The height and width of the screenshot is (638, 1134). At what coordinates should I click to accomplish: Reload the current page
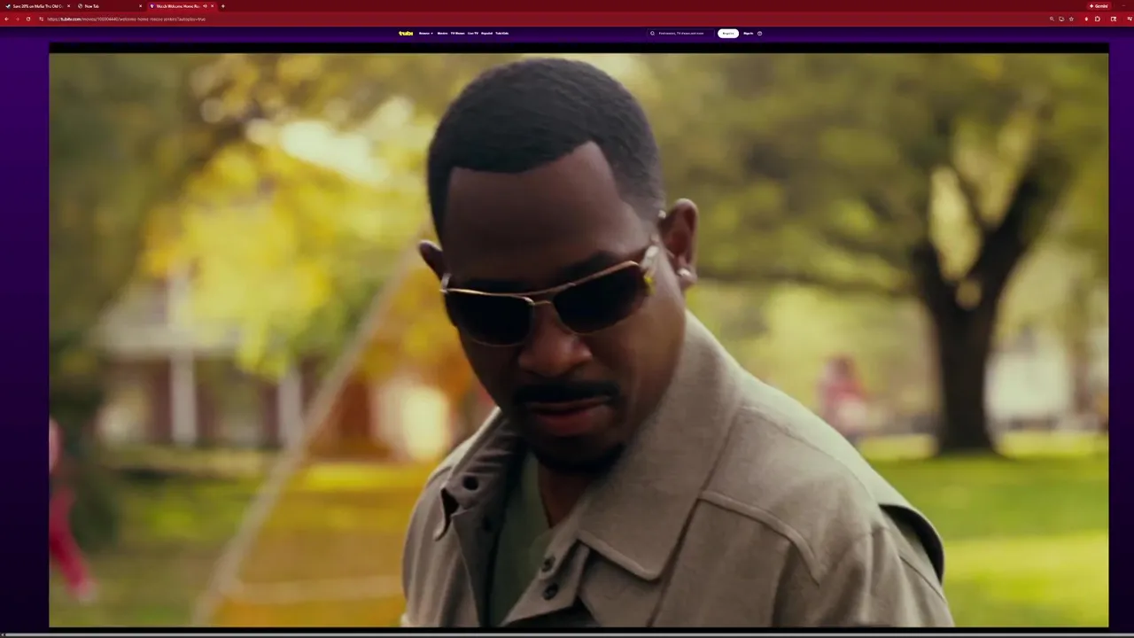(28, 19)
